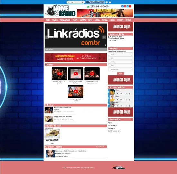Open the WhatsApp icon beside the phone number
Viewport: 177px width, 174px height.
88,7
